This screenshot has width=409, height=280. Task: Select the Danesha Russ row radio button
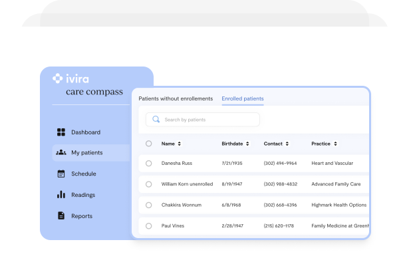click(148, 163)
